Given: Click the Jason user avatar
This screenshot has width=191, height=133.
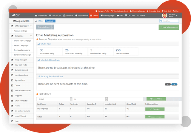Looking at the screenshot, I should (164, 15).
